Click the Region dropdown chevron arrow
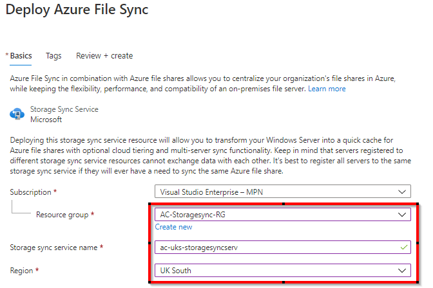The width and height of the screenshot is (433, 288). [x=403, y=271]
